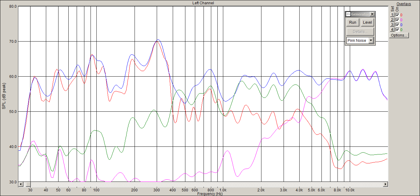Click the Overlays heading link
Image resolution: width=420 pixels, height=196 pixels.
[x=404, y=4]
